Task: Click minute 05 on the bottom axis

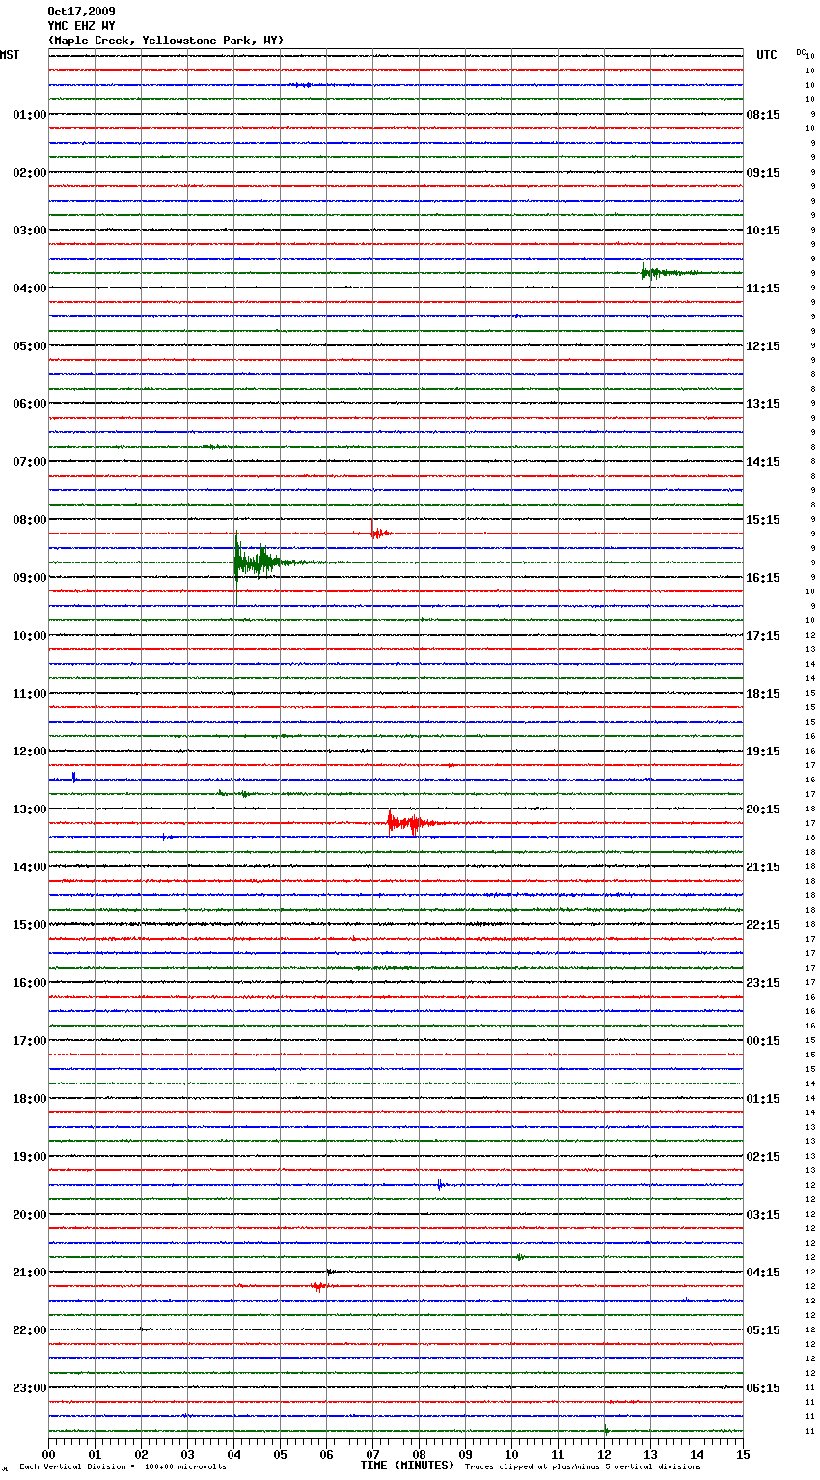Action: point(280,1454)
